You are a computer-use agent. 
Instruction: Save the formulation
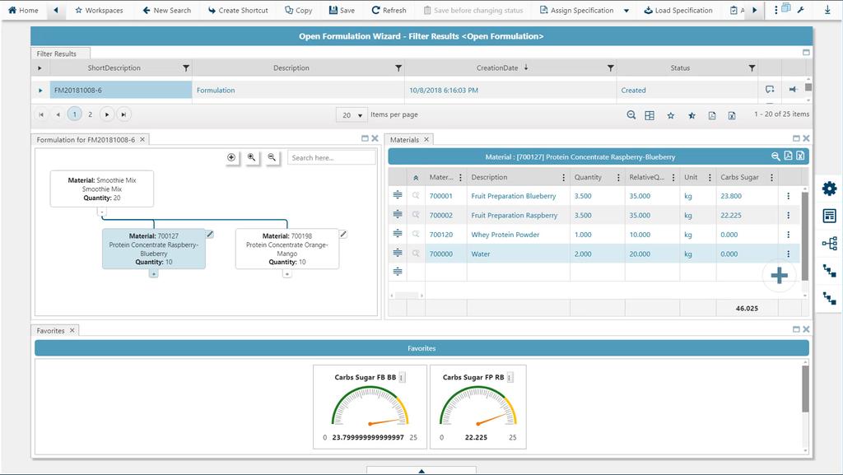342,10
